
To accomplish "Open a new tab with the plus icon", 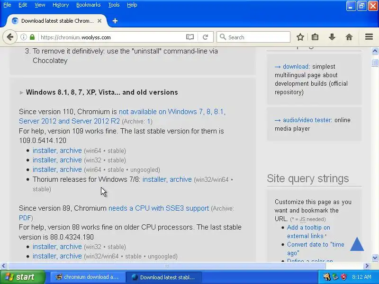I will (x=115, y=21).
